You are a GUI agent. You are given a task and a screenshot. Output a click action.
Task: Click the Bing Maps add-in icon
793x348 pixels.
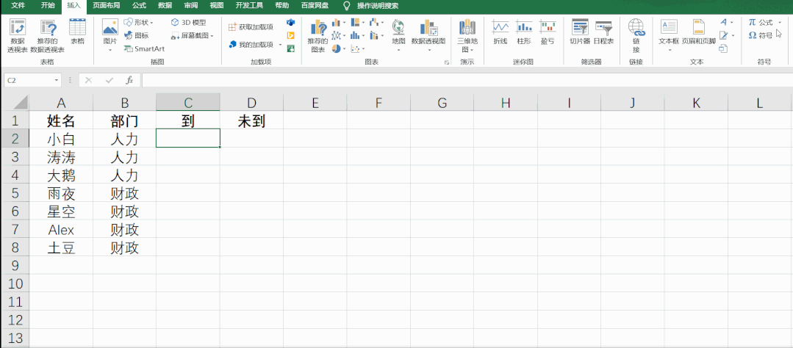[x=290, y=35]
